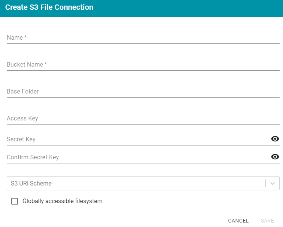Click the empty teal header bar area

(x=188, y=8)
